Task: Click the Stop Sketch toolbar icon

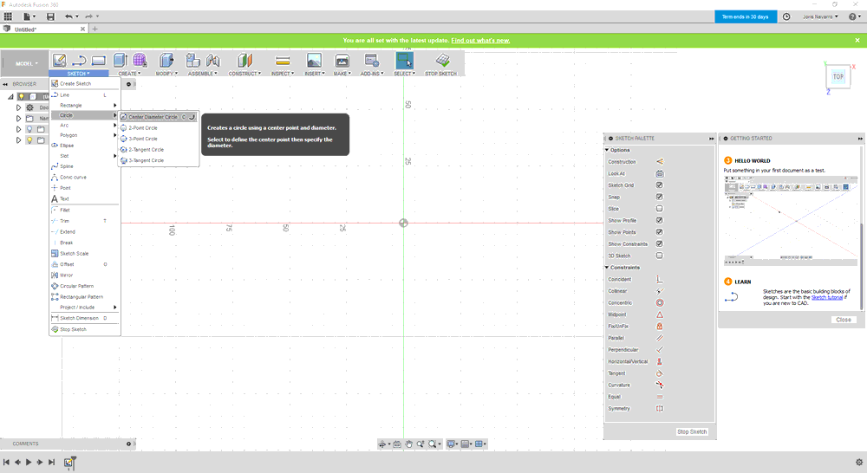Action: click(x=442, y=61)
